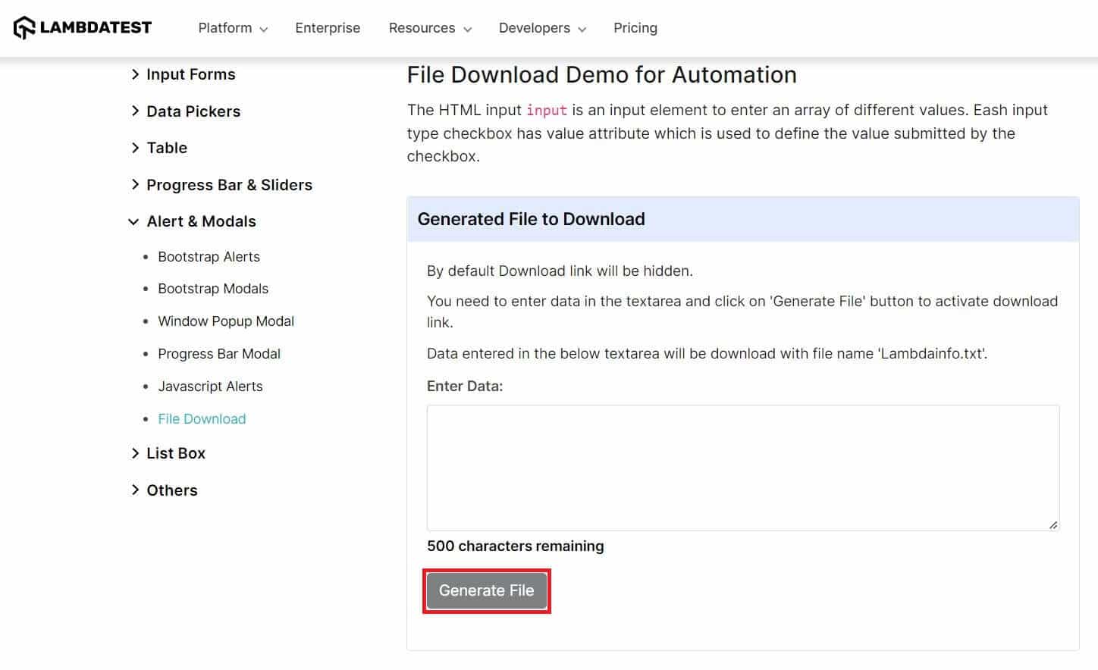The image size is (1098, 670).
Task: Collapse the Alert & Modals section
Action: pyautogui.click(x=200, y=221)
